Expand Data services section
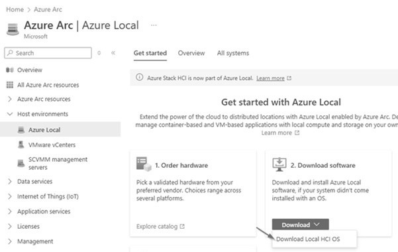398x252 pixels. pyautogui.click(x=10, y=181)
